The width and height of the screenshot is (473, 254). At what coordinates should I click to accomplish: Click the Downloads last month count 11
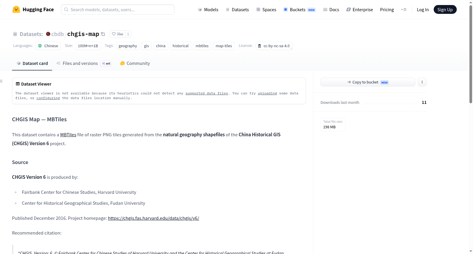click(x=424, y=102)
